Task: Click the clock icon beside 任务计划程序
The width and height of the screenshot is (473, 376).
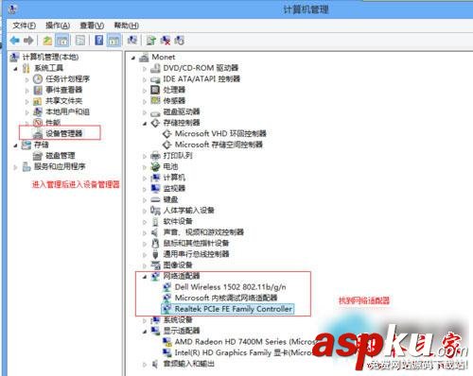Action: click(x=38, y=78)
